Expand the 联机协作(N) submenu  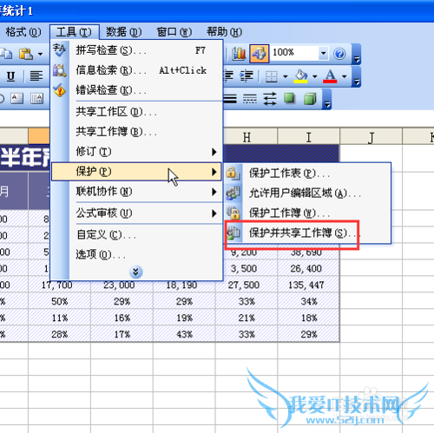tap(136, 192)
